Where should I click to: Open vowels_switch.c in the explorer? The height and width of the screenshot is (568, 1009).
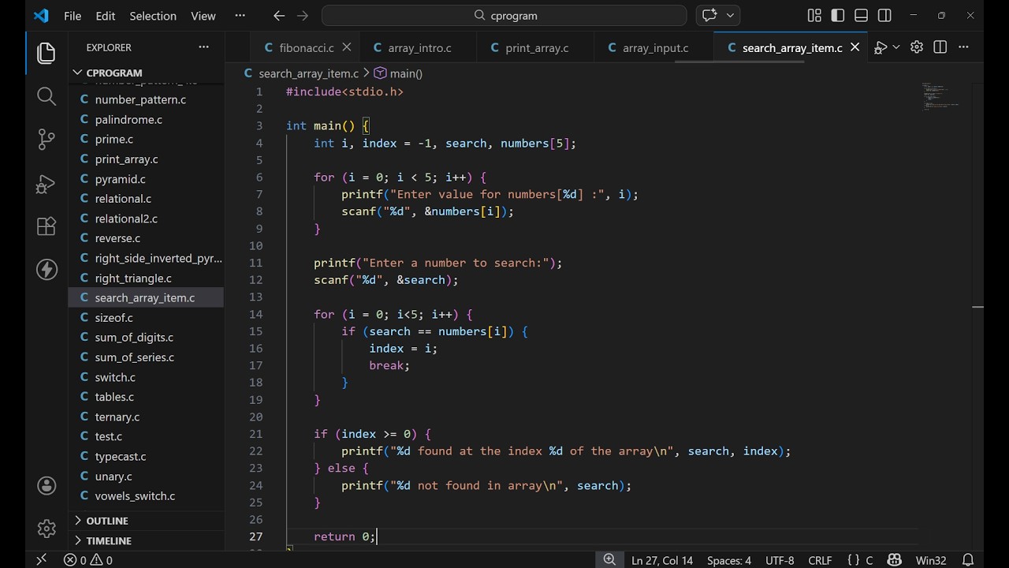(147, 496)
